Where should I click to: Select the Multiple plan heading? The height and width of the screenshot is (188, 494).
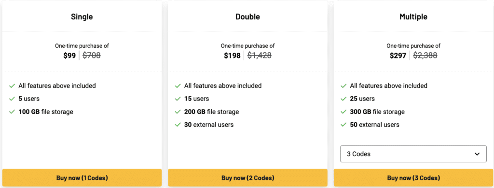click(x=413, y=17)
